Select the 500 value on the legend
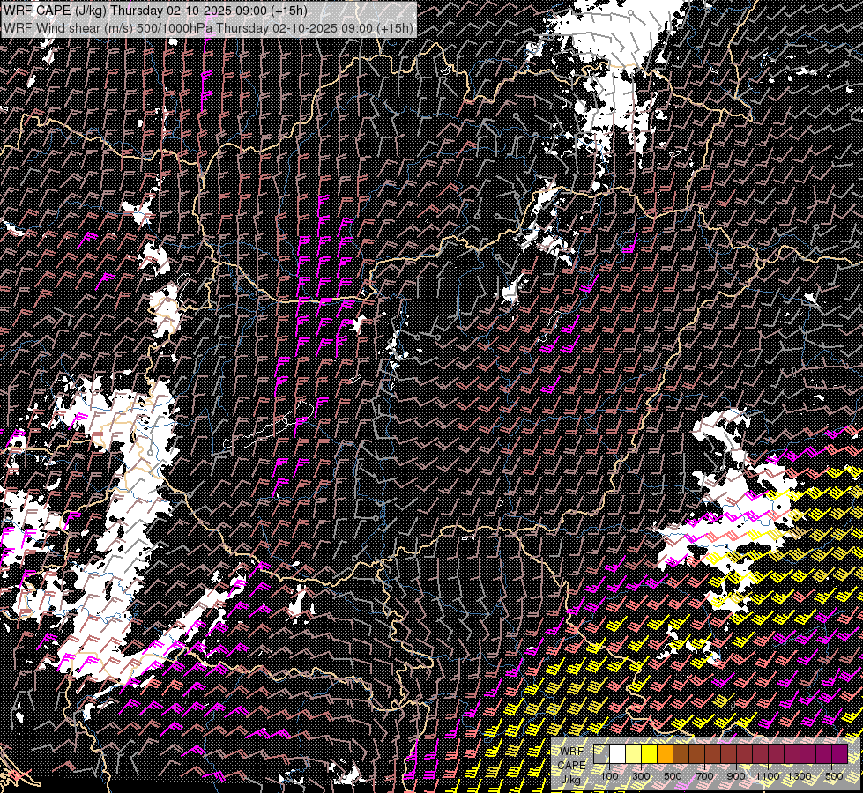The width and height of the screenshot is (863, 793). tap(673, 776)
